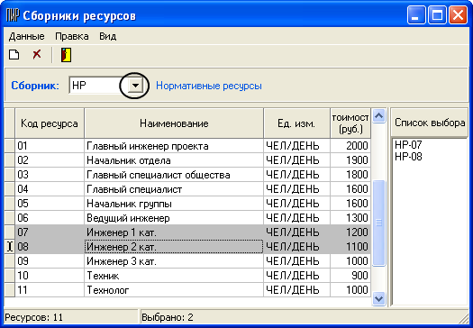Click the Список выбора header
Image resolution: width=473 pixels, height=328 pixels.
pos(430,123)
